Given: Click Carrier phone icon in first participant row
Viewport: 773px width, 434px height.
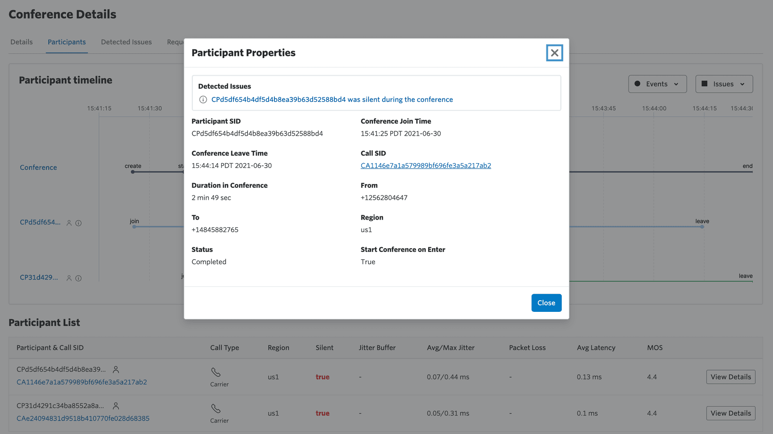Looking at the screenshot, I should (216, 372).
